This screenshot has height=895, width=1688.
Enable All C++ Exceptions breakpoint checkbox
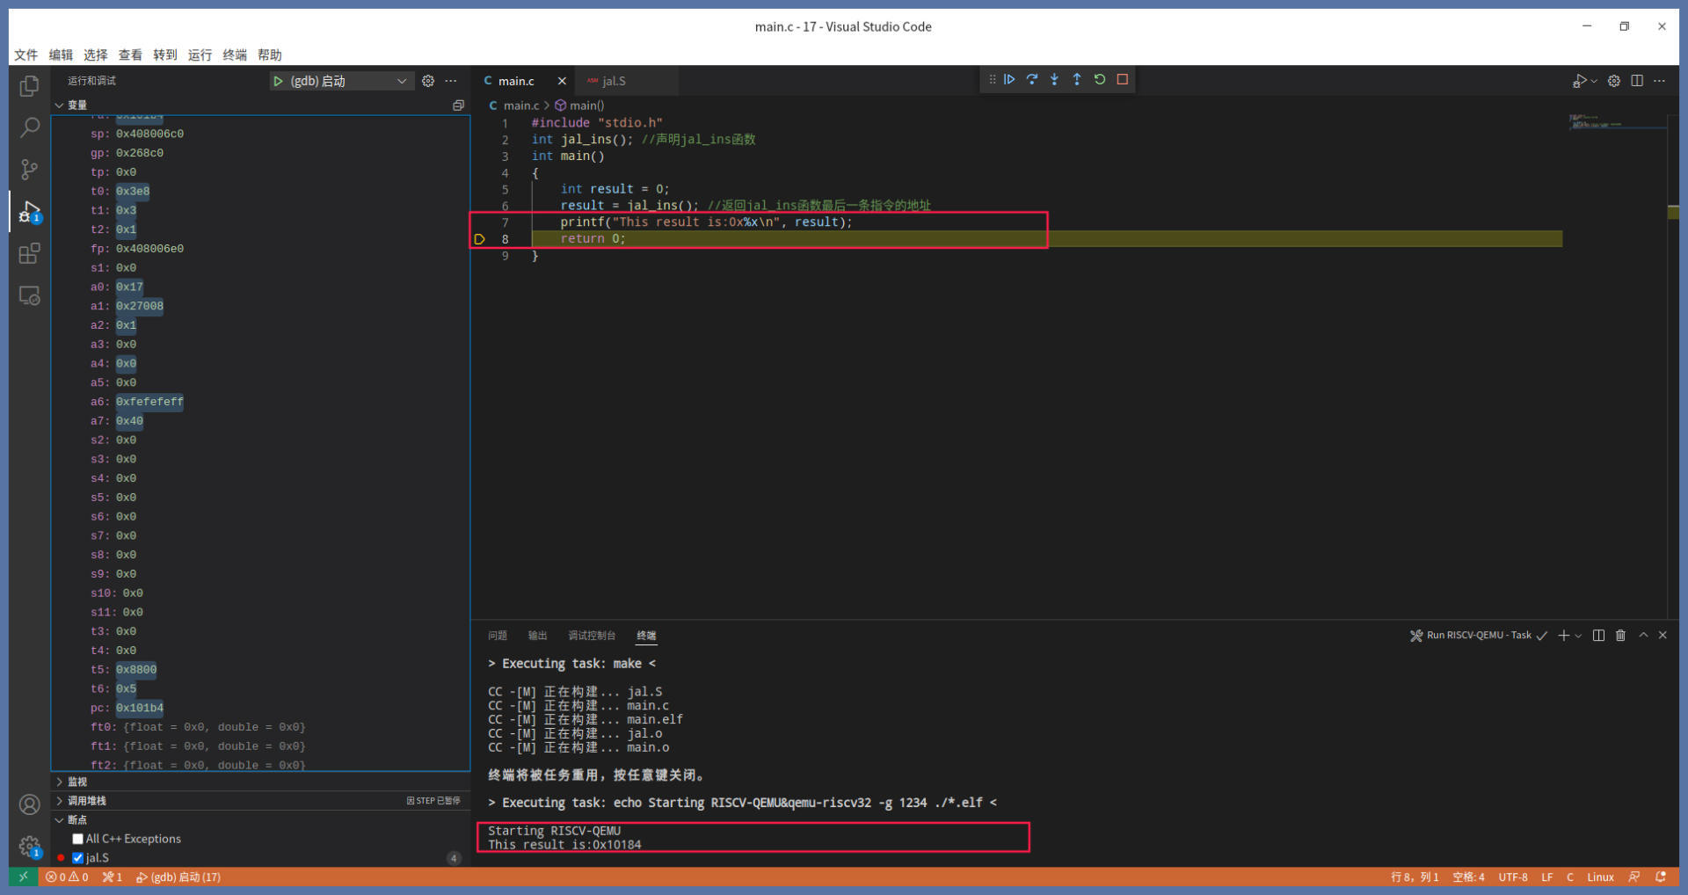click(x=78, y=839)
